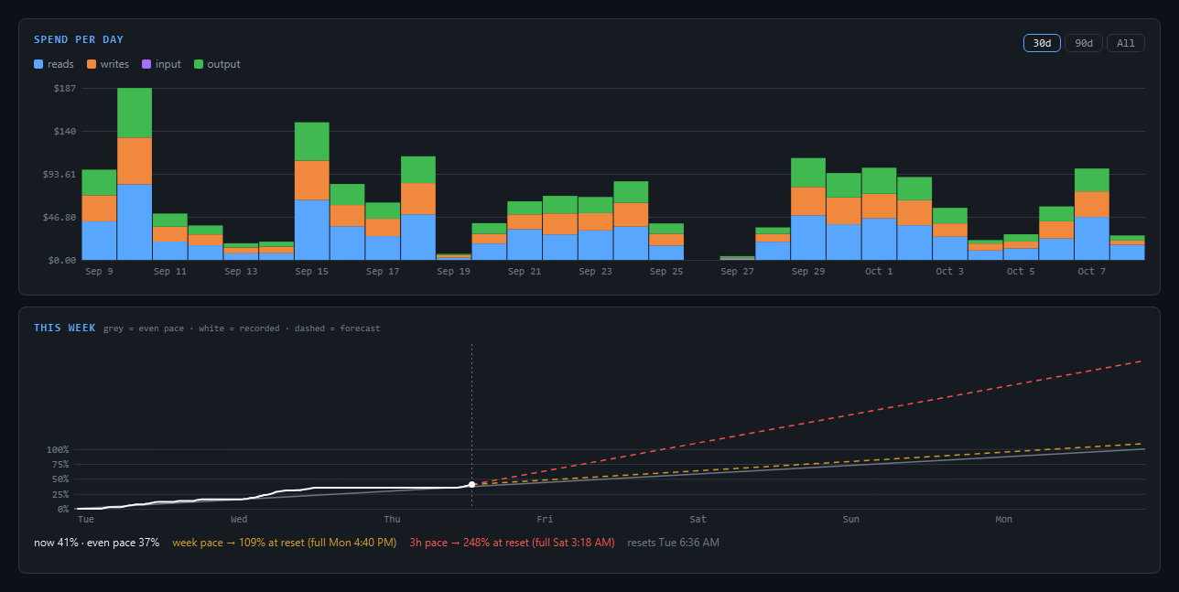Viewport: 1179px width, 592px height.
Task: Select the Sep 23 bar
Action: point(595,229)
